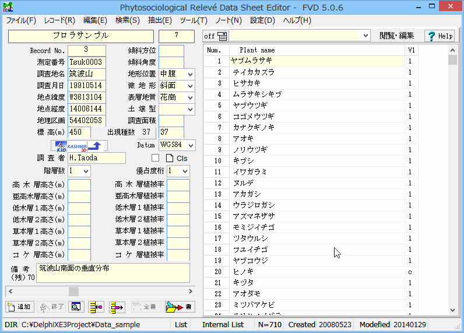Click the 'off' toggle label
Image resolution: width=464 pixels, height=333 pixels.
tap(209, 36)
